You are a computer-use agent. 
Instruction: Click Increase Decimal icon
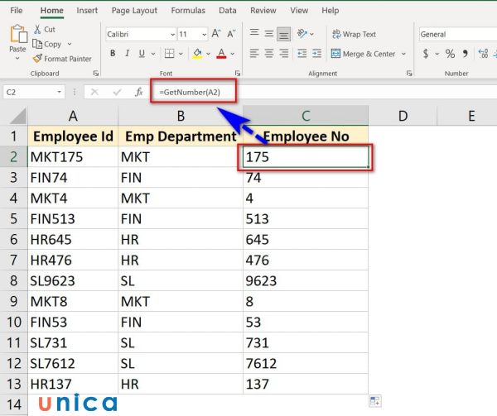point(484,54)
